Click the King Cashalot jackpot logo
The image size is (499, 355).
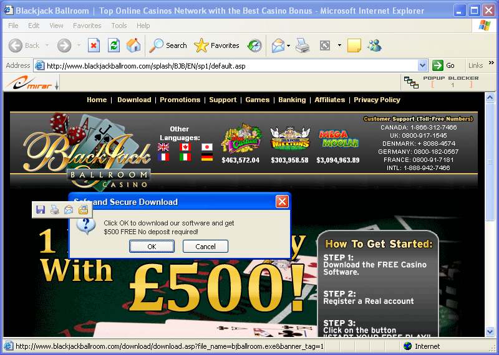coord(241,139)
